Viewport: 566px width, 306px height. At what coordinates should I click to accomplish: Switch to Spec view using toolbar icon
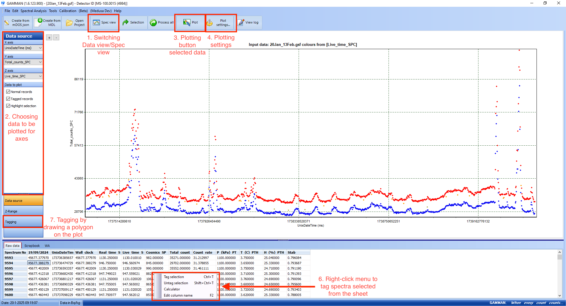point(96,23)
